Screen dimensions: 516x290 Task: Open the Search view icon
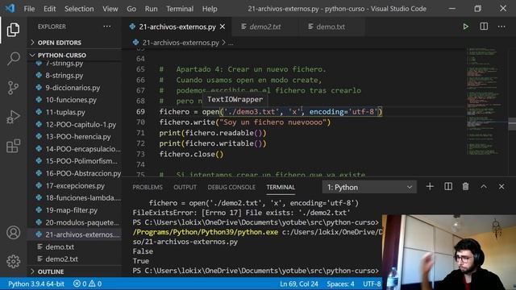[x=13, y=59]
